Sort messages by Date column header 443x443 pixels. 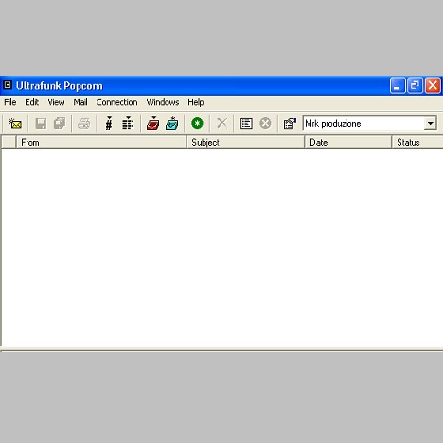click(x=348, y=142)
